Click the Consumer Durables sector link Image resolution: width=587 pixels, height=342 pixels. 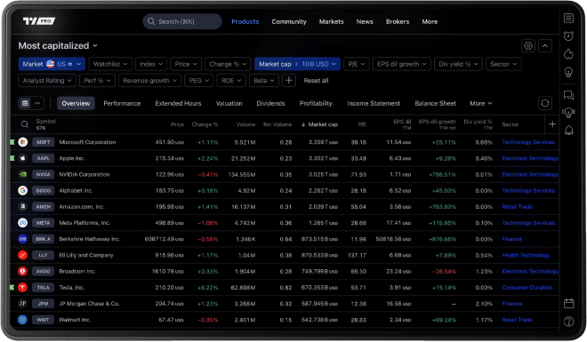tap(527, 287)
